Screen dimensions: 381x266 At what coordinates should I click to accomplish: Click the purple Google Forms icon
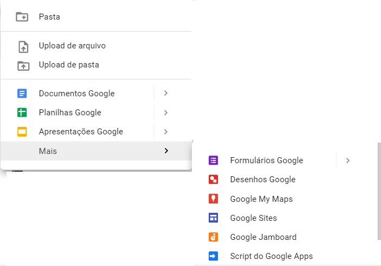[x=214, y=160]
